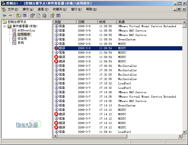The height and width of the screenshot is (145, 188).
Task: Click error icon of the 17:14:12 错误 row just below the 17:14:12 信息 rows' first entry
Action: (x=56, y=114)
